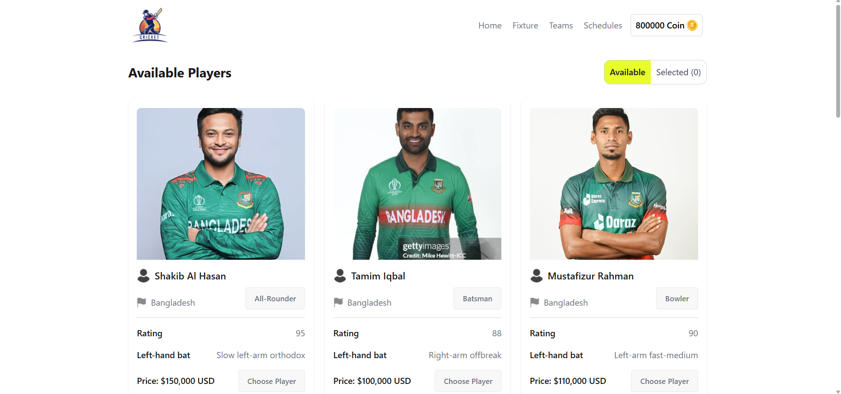This screenshot has height=394, width=841.
Task: Click the person icon beside Tamim Iqbal
Action: [x=340, y=276]
